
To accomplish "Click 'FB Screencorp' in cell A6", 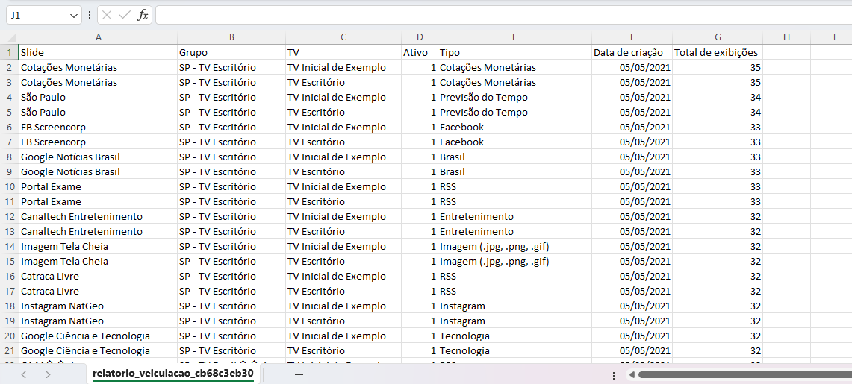I will tap(53, 128).
